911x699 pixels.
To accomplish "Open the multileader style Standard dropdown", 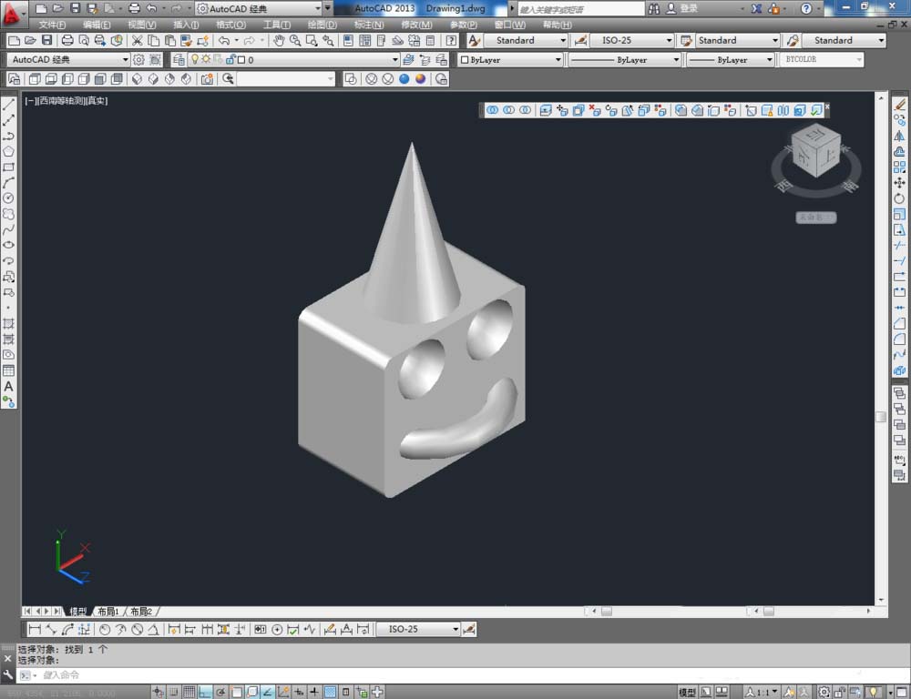I will coord(844,40).
